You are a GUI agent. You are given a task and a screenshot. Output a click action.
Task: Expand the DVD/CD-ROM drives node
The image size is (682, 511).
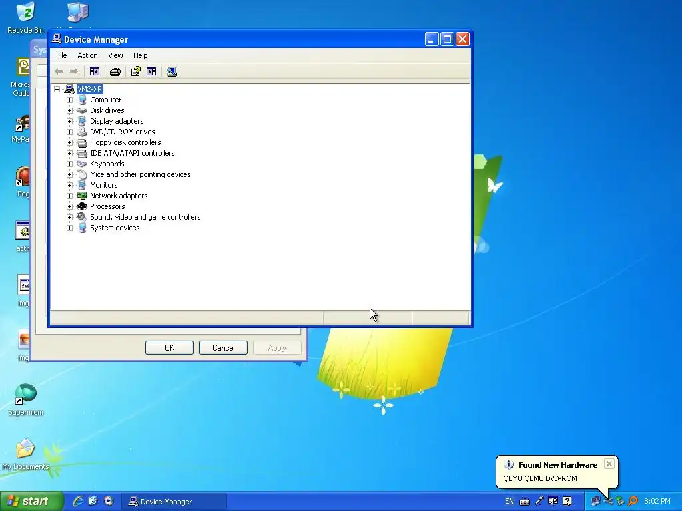69,132
